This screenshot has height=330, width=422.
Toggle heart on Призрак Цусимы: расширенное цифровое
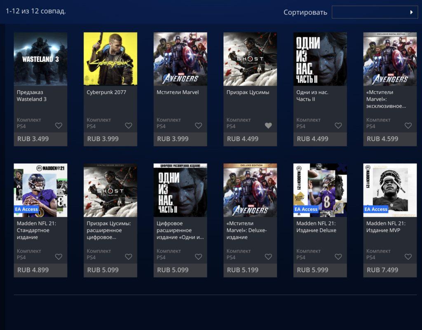(x=129, y=257)
